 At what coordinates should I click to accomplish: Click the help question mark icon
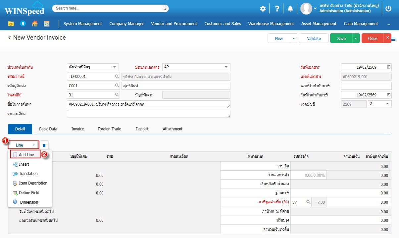[276, 9]
